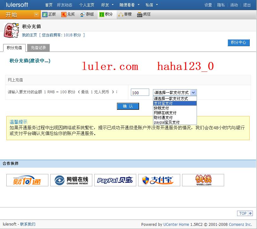Select 网银在线支付 from the list

pyautogui.click(x=175, y=113)
